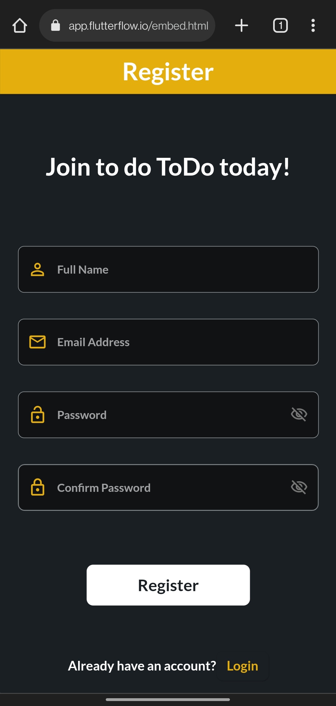Open the Login link
The image size is (336, 706).
point(242,666)
